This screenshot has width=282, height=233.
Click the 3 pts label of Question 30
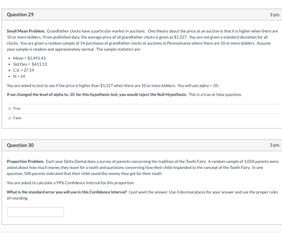pos(274,145)
